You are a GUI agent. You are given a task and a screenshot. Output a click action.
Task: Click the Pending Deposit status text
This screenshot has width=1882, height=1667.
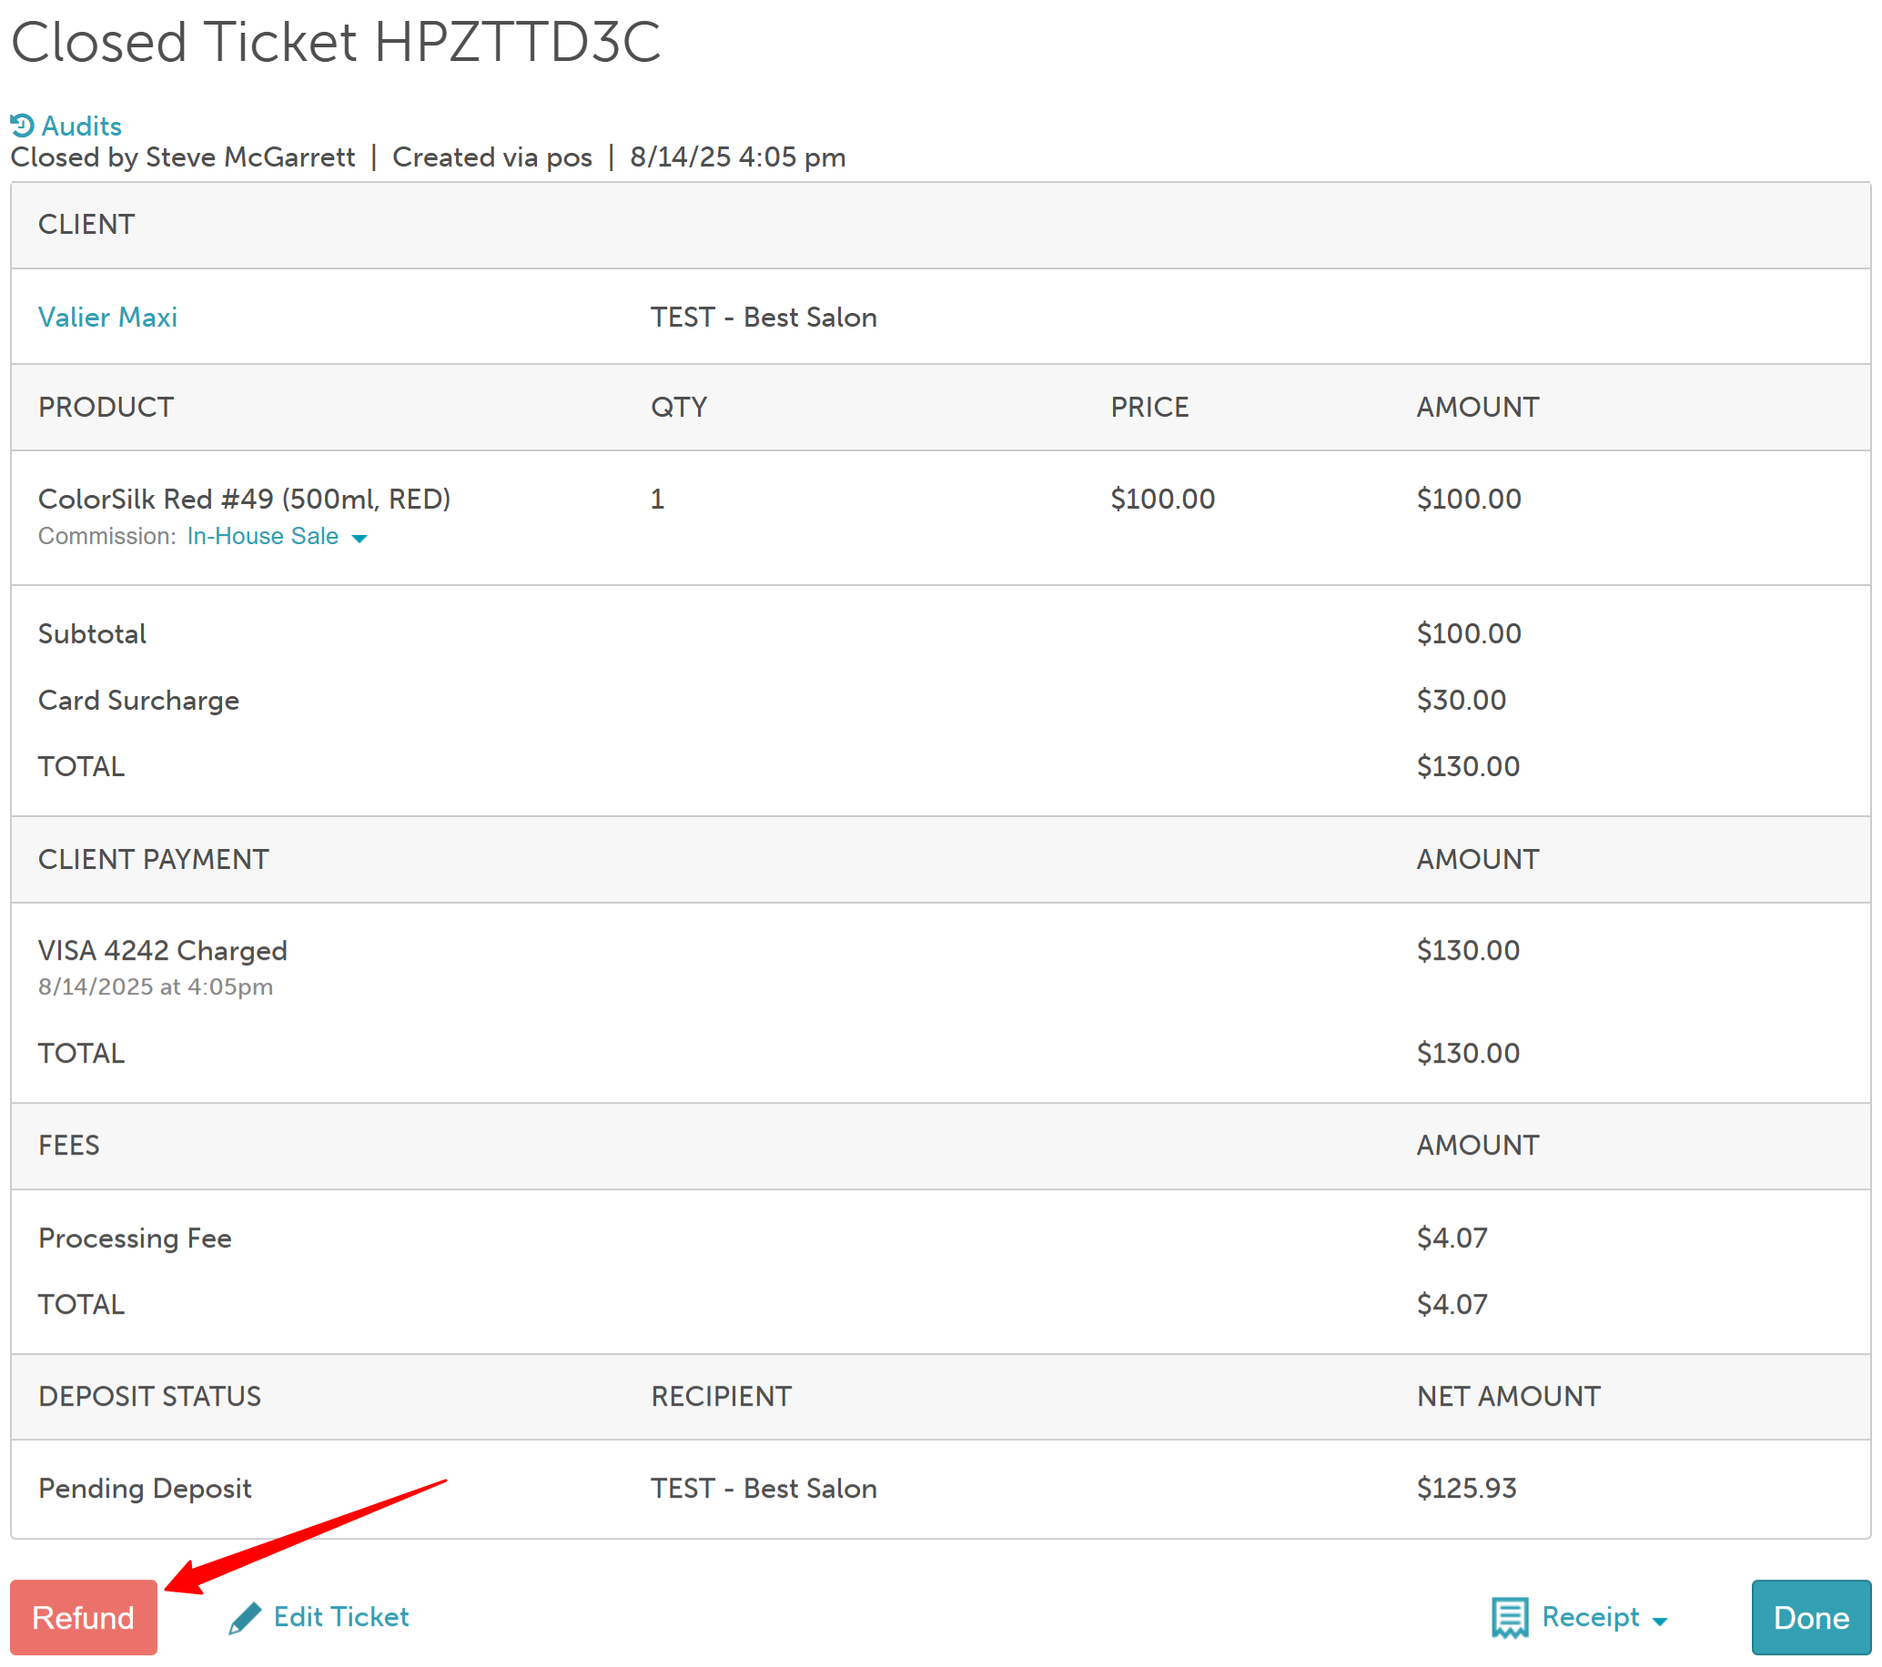point(145,1488)
